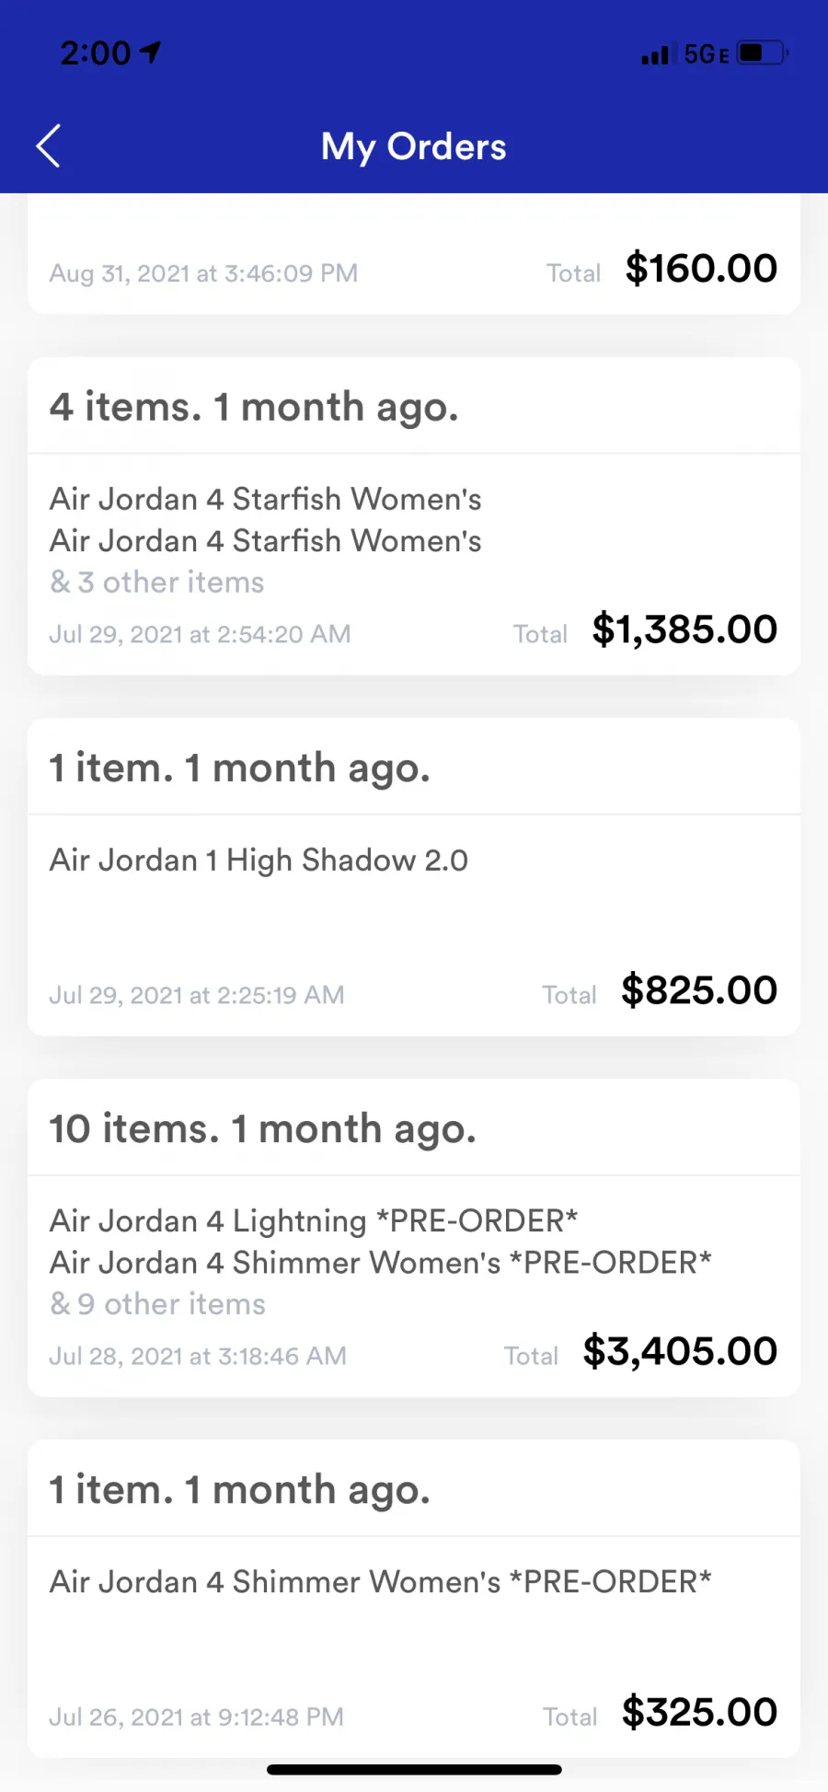Screen dimensions: 828x1792
Task: Tap the $1,385.00 order total
Action: click(x=684, y=630)
